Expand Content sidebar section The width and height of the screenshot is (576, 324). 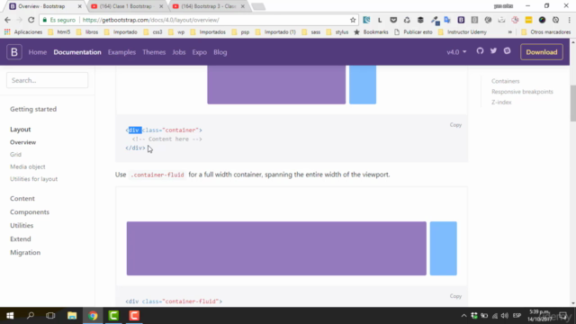(x=22, y=198)
